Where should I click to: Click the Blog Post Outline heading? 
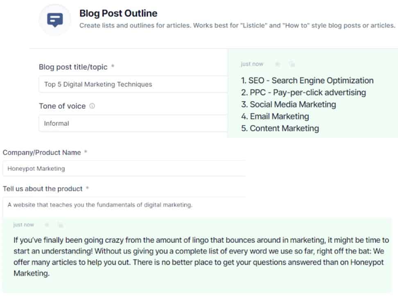click(x=118, y=13)
